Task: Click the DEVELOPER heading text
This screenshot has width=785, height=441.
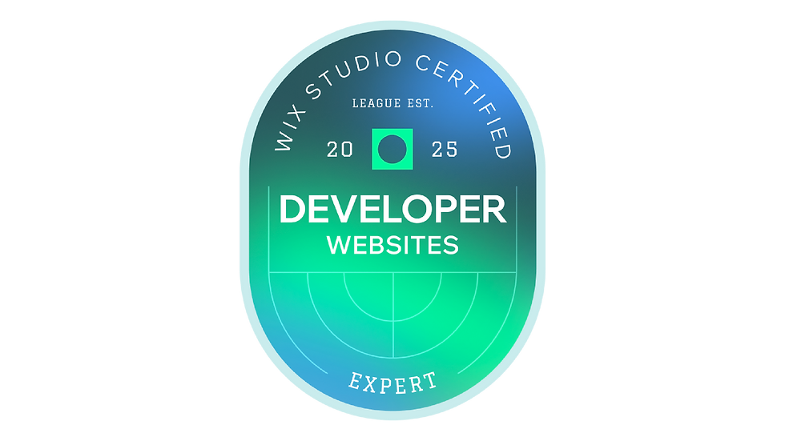Action: tap(392, 209)
